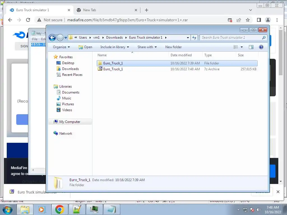Click the Open toolbar button
This screenshot has width=287, height=215.
[85, 47]
